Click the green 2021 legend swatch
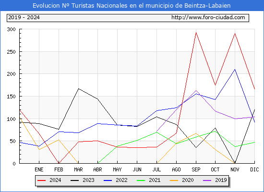Screen dimensions: 264x192 point(141,180)
